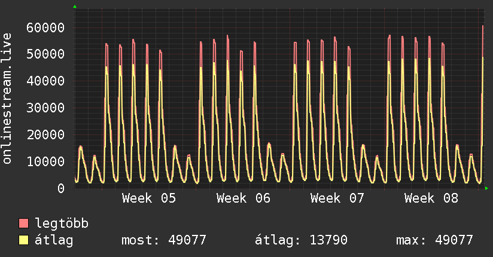493x257 pixels.
Task: Click the Week 05 axis label
Action: tap(149, 198)
